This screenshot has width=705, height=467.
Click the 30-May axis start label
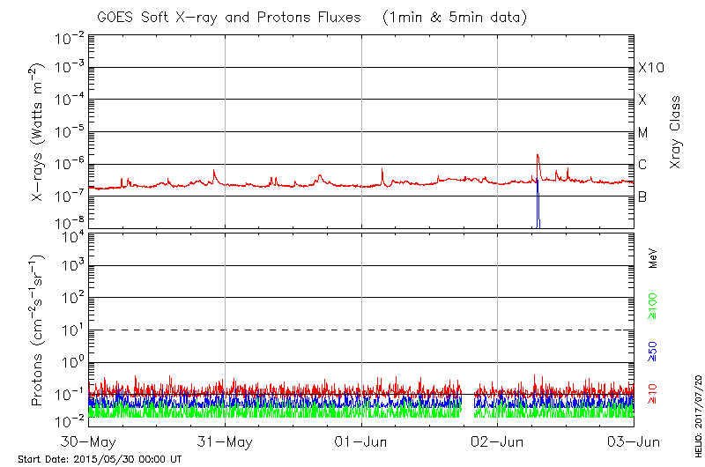point(89,442)
